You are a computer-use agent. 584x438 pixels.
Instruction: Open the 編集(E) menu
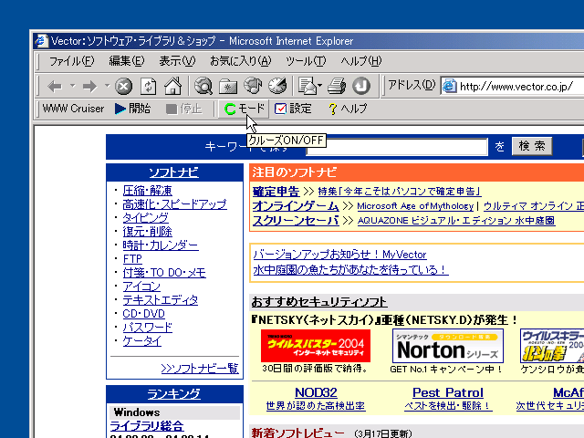(127, 61)
